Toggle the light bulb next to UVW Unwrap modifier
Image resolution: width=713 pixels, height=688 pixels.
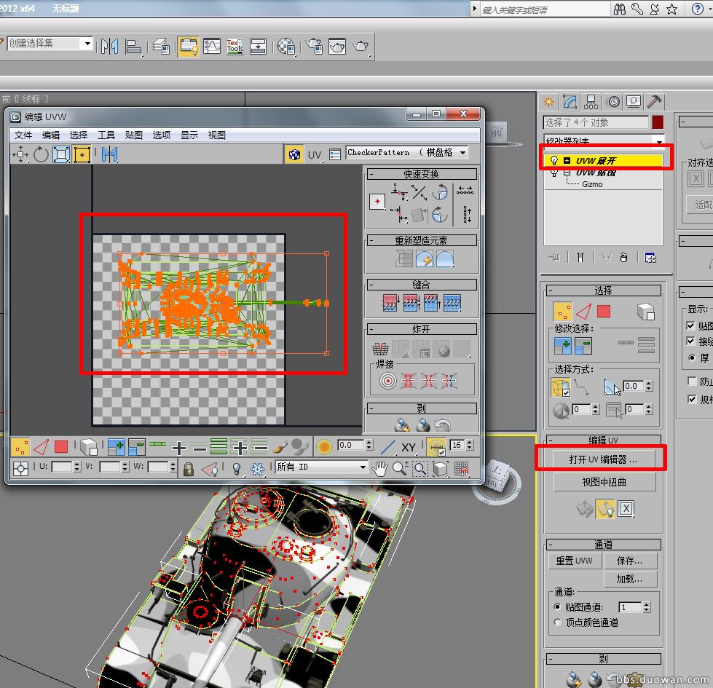[554, 160]
